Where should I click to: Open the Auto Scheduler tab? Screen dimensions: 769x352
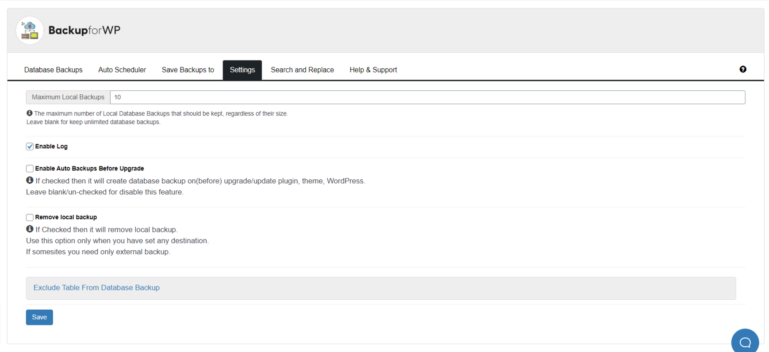pos(122,70)
